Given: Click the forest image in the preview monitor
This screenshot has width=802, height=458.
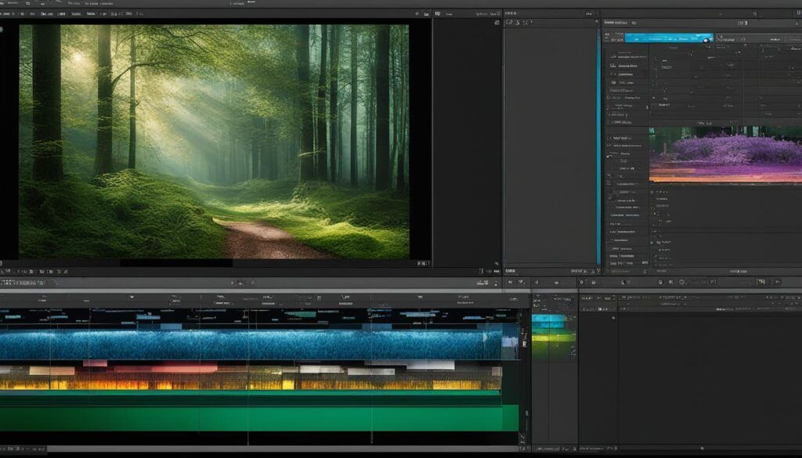Looking at the screenshot, I should (213, 141).
